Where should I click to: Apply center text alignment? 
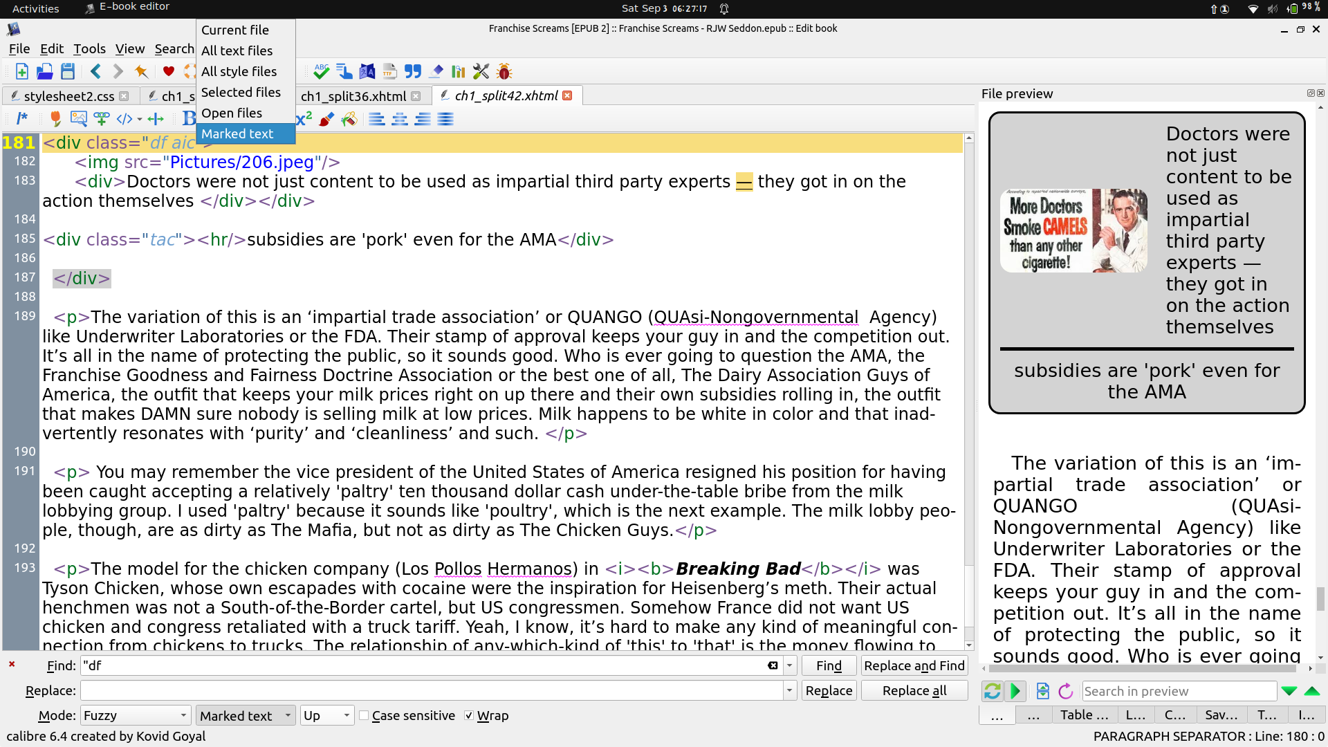[400, 119]
